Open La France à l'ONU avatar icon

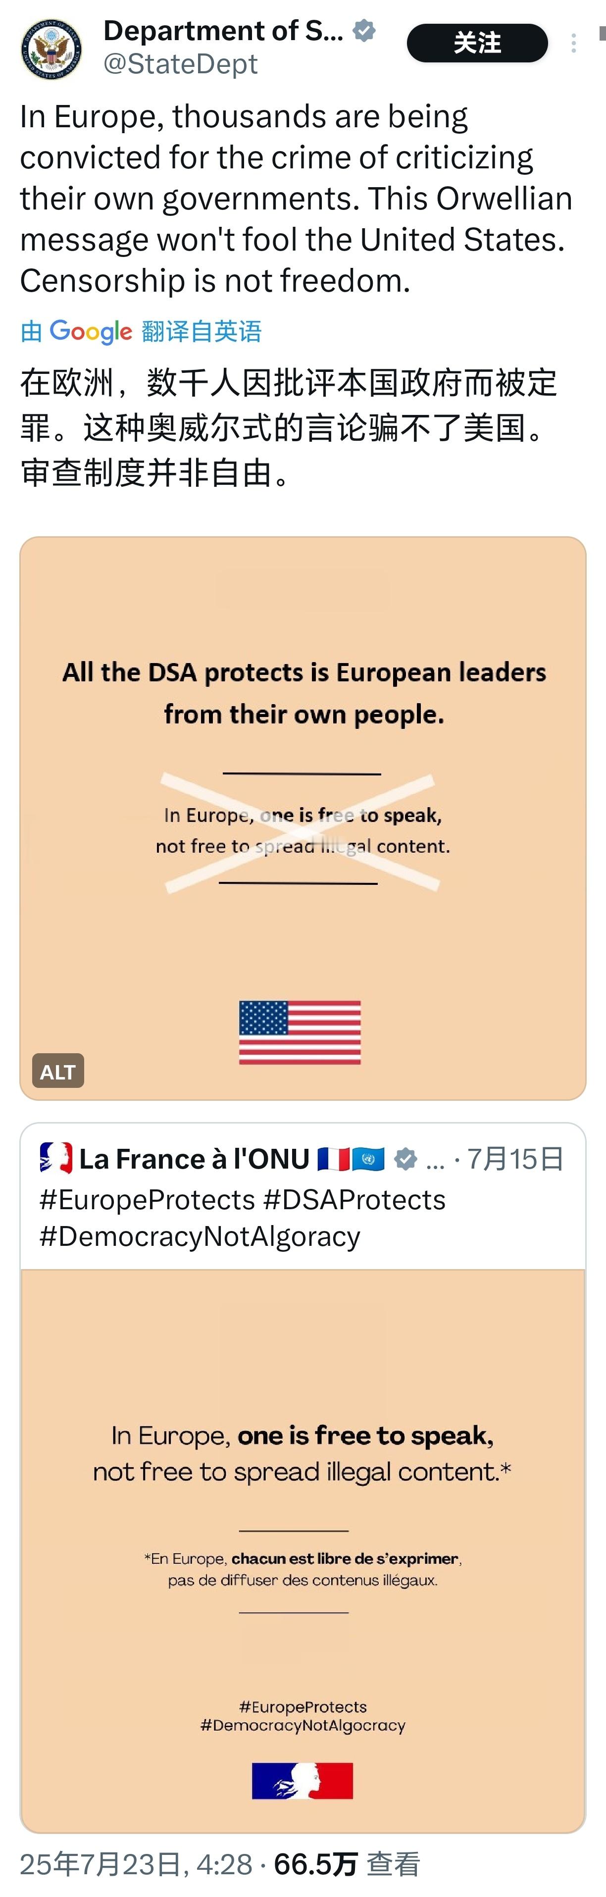[x=56, y=1158]
